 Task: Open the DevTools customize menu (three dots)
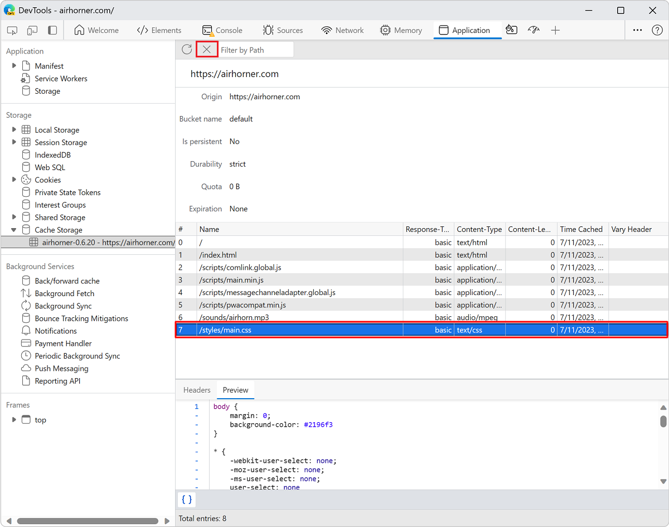coord(637,30)
